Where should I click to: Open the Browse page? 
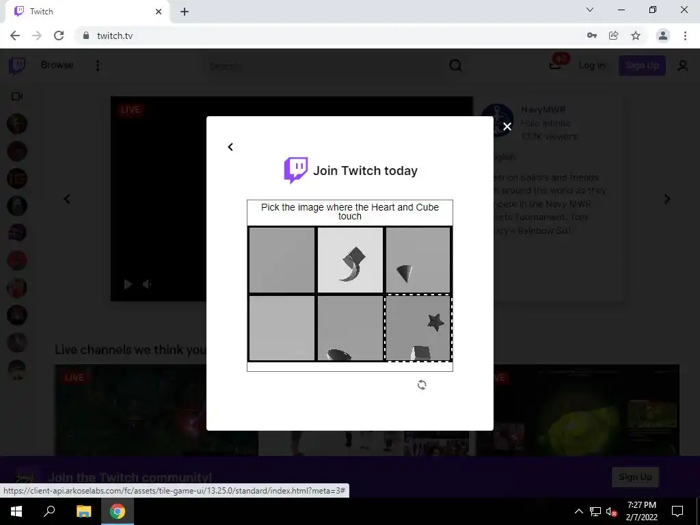(57, 65)
